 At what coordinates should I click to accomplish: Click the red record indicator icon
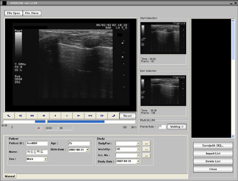pos(39,128)
